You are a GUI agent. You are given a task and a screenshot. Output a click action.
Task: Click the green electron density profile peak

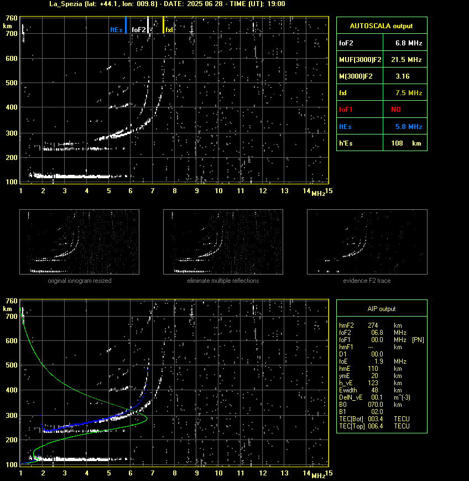coord(147,418)
